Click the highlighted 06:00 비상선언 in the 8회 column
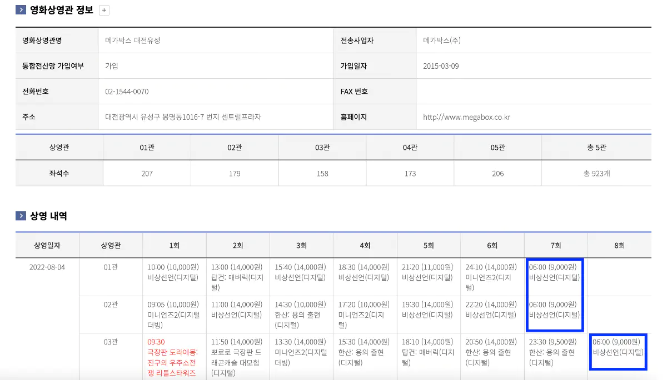This screenshot has height=380, width=667. click(x=618, y=351)
